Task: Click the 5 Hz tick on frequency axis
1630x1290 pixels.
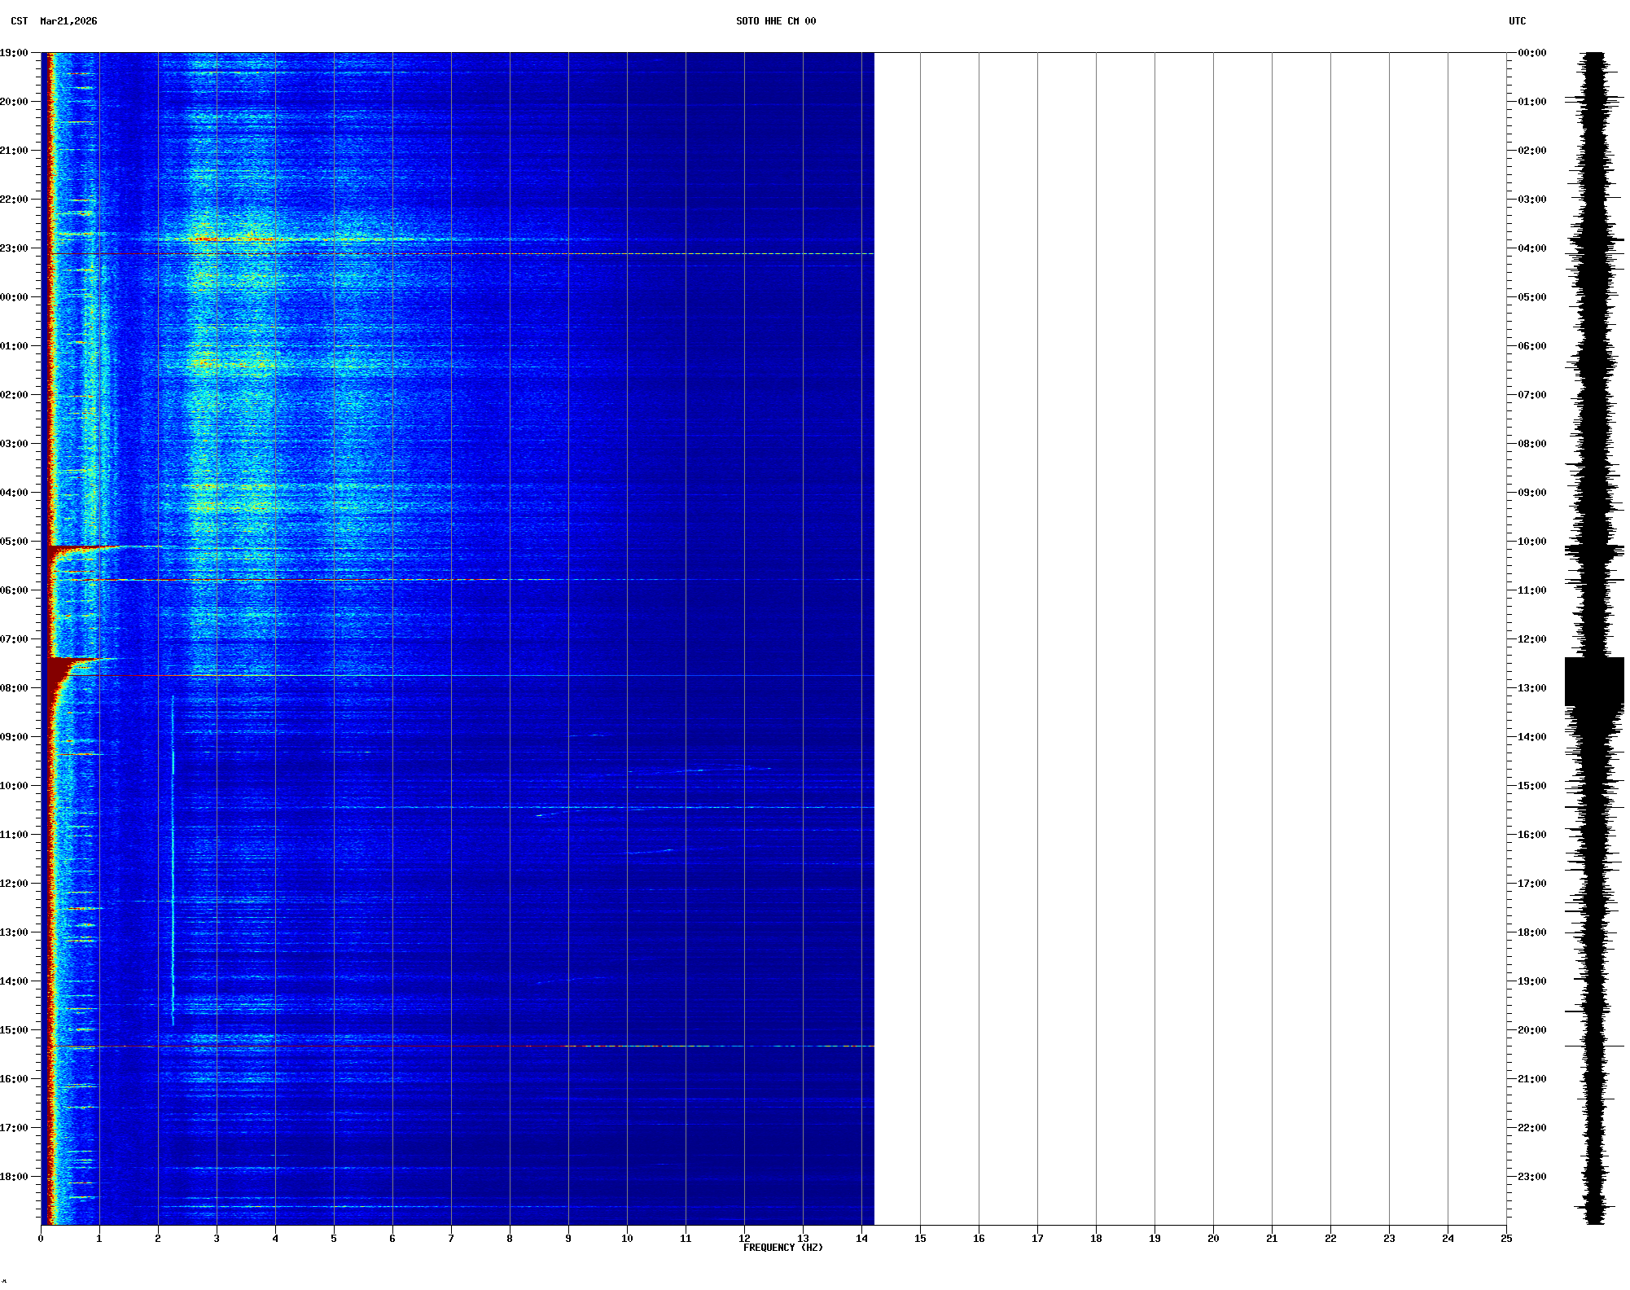Action: tap(334, 1239)
